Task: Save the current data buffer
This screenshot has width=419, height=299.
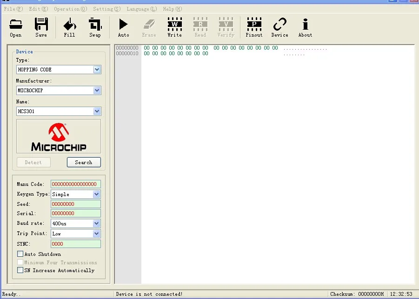Action: pos(41,27)
